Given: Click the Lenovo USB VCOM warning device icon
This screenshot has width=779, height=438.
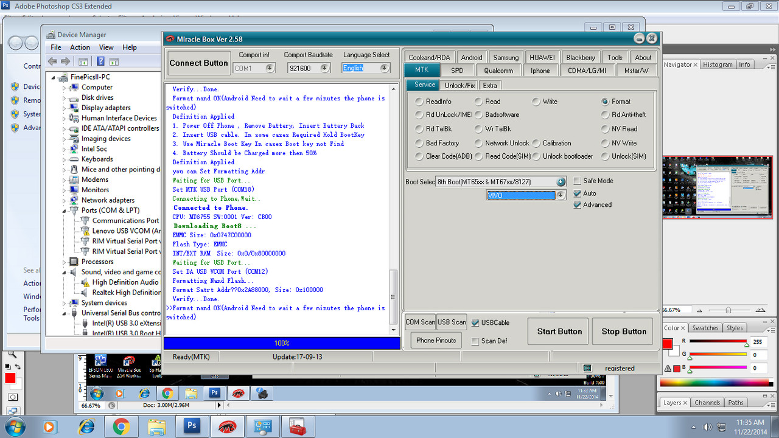Looking at the screenshot, I should pos(86,231).
